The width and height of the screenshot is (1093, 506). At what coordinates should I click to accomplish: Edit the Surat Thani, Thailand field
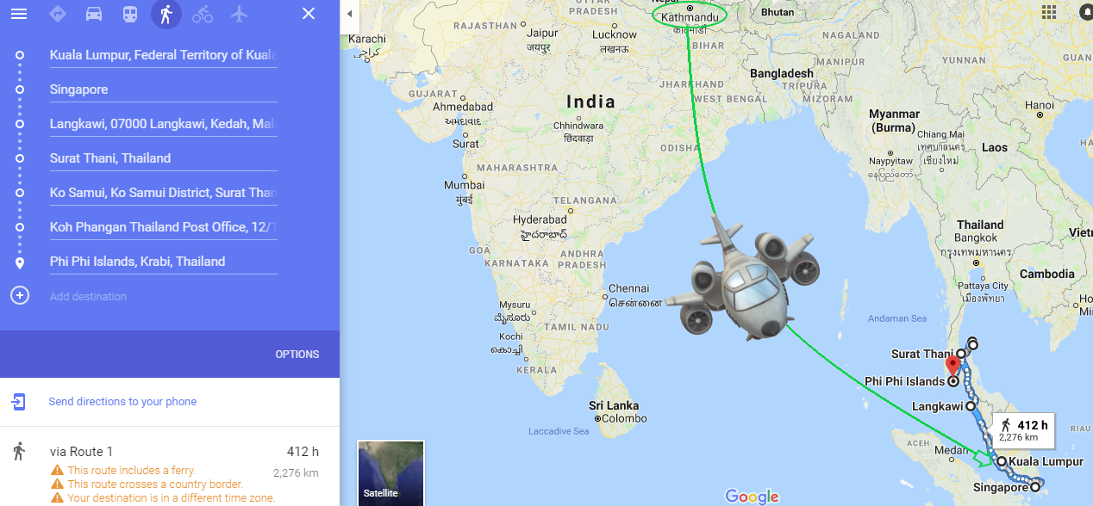pyautogui.click(x=163, y=158)
